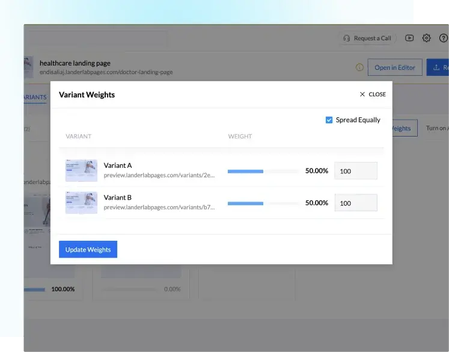449x352 pixels.
Task: Click the healthcare landing page thumbnail
Action: click(x=28, y=67)
